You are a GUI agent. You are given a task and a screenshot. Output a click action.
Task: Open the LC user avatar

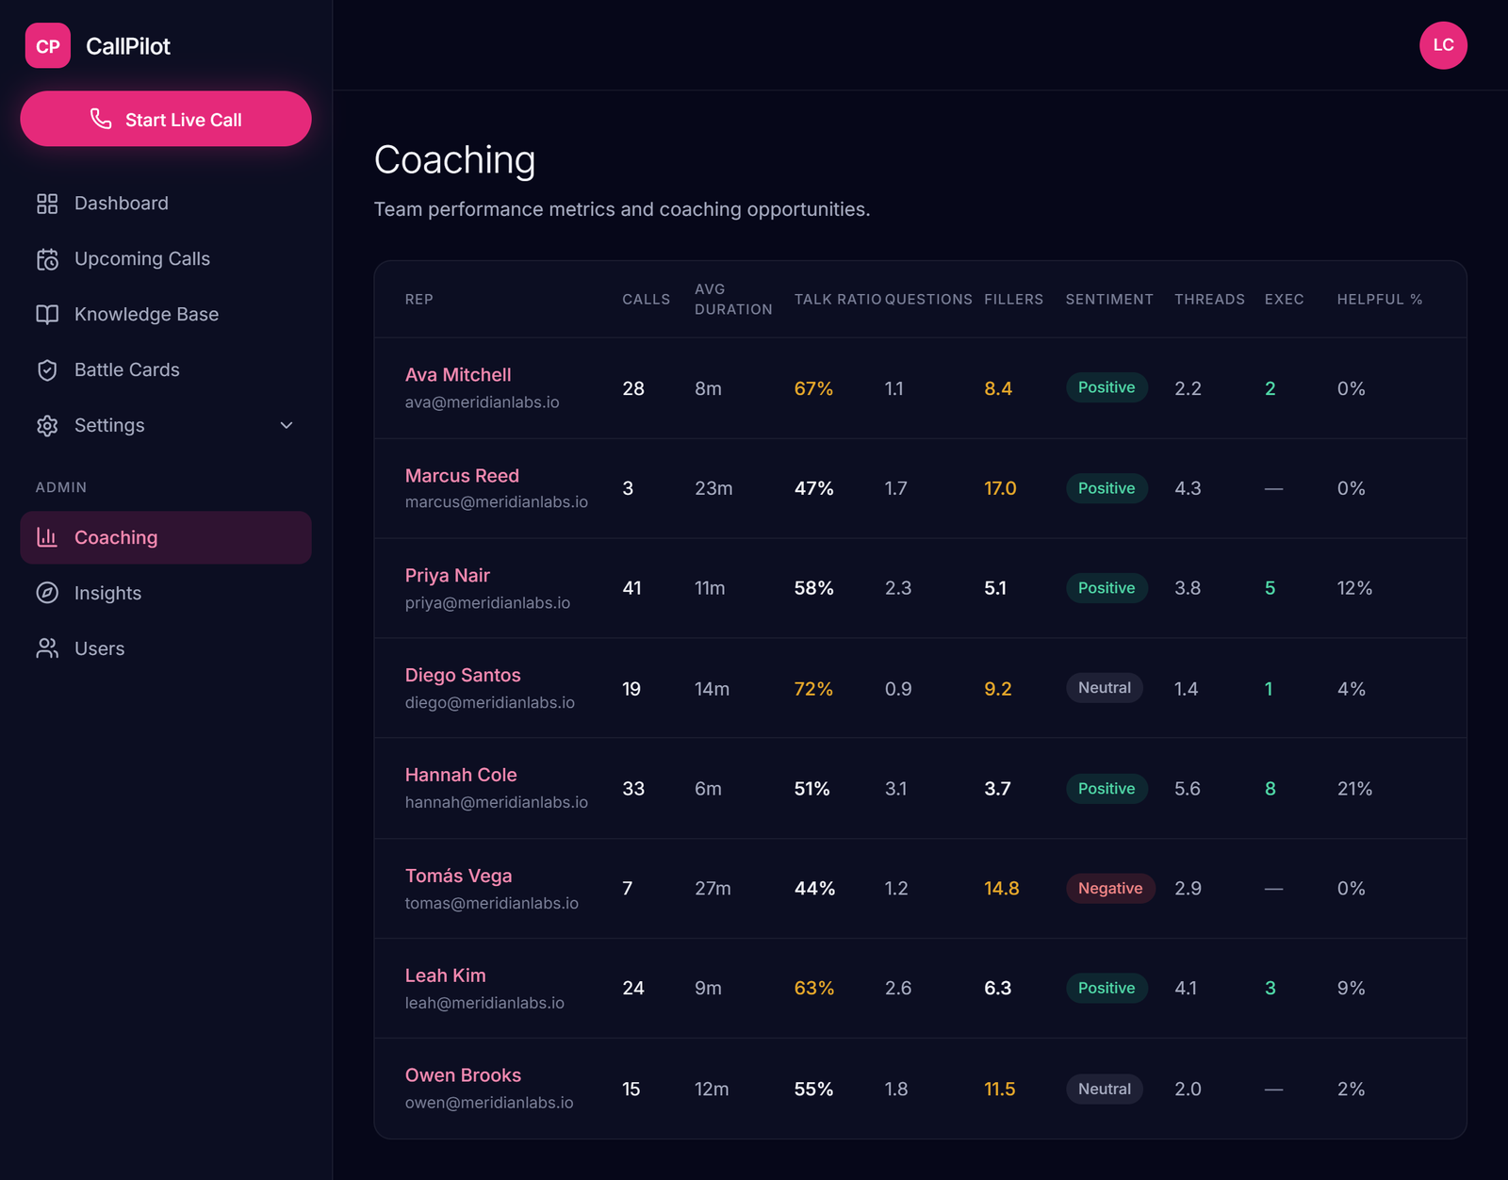coord(1443,45)
